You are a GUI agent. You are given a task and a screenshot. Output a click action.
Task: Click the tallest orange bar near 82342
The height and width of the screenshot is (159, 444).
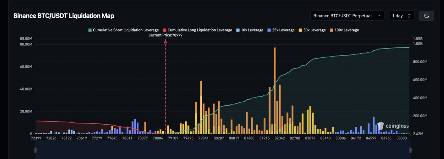point(275,91)
